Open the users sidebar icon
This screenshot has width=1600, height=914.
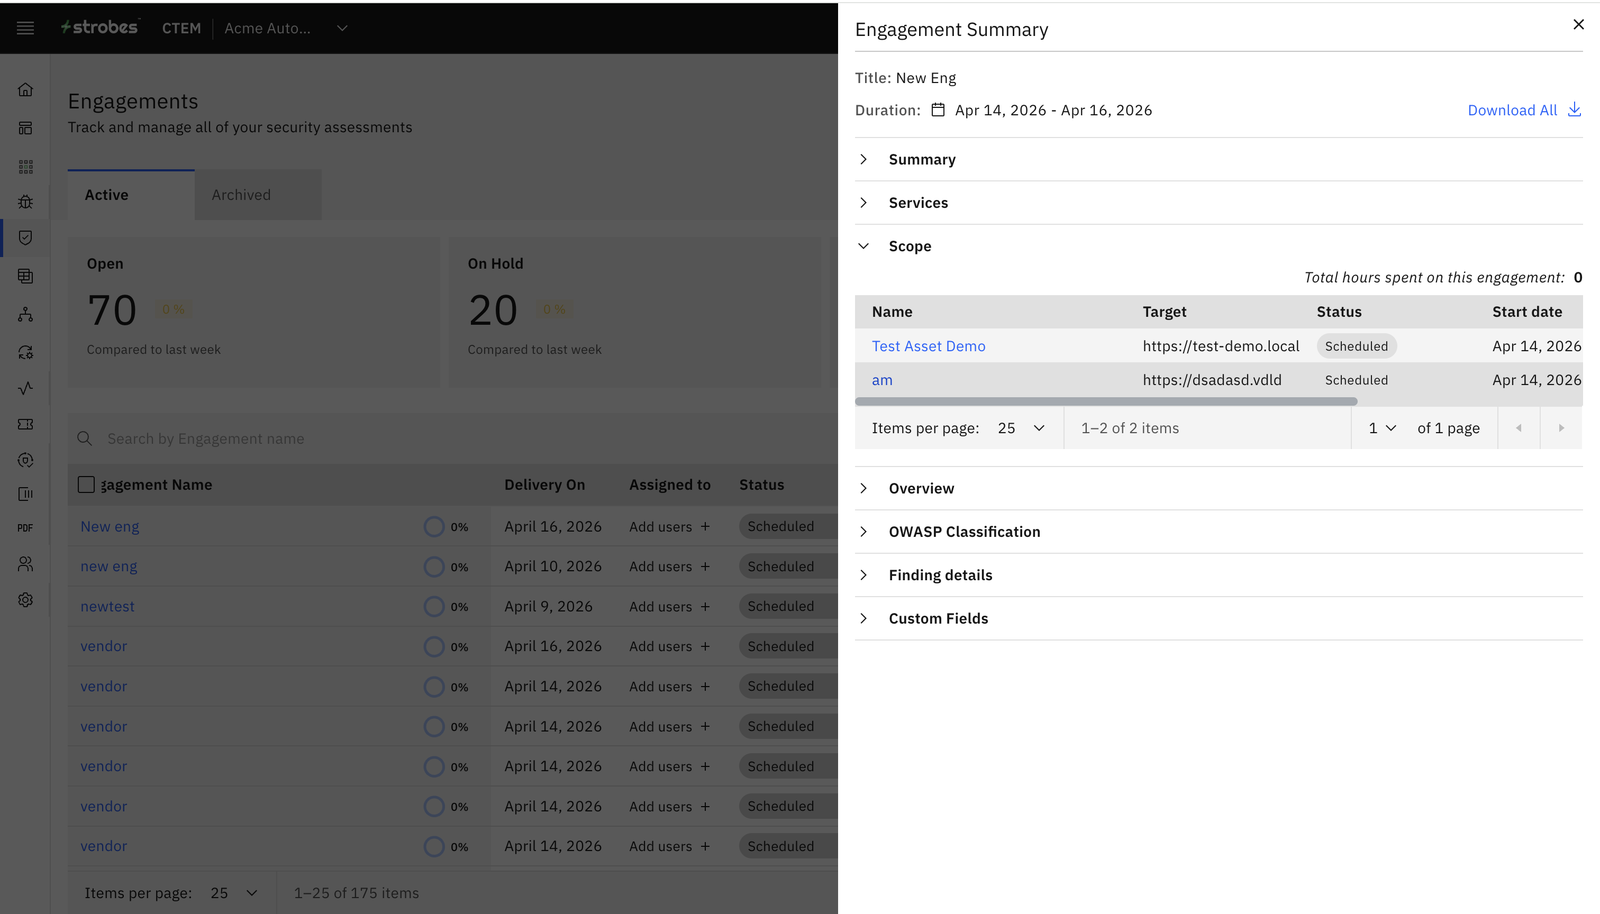tap(25, 564)
